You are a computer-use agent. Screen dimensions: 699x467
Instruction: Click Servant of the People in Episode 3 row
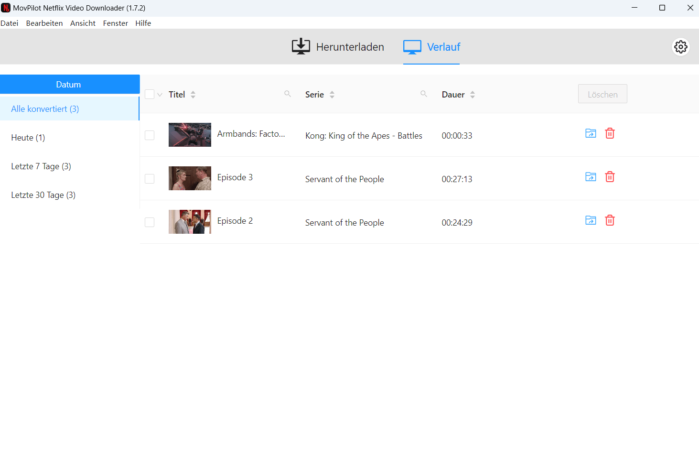coord(344,179)
